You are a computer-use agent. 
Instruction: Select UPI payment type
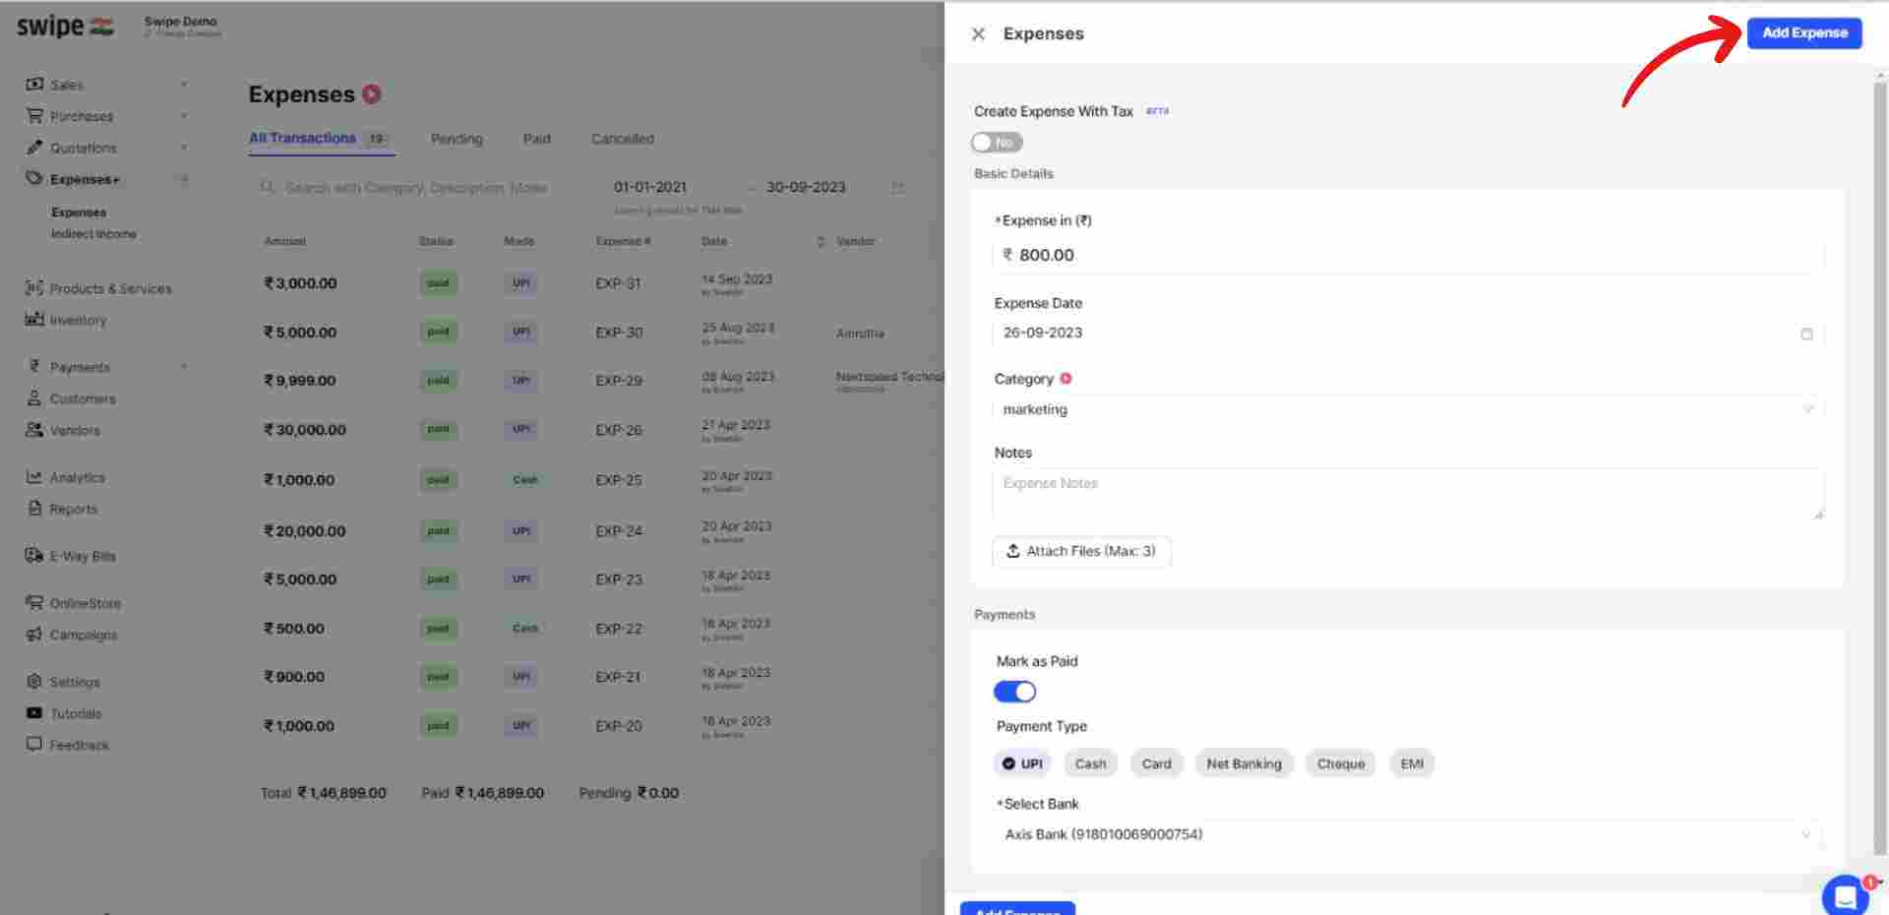pos(1022,763)
